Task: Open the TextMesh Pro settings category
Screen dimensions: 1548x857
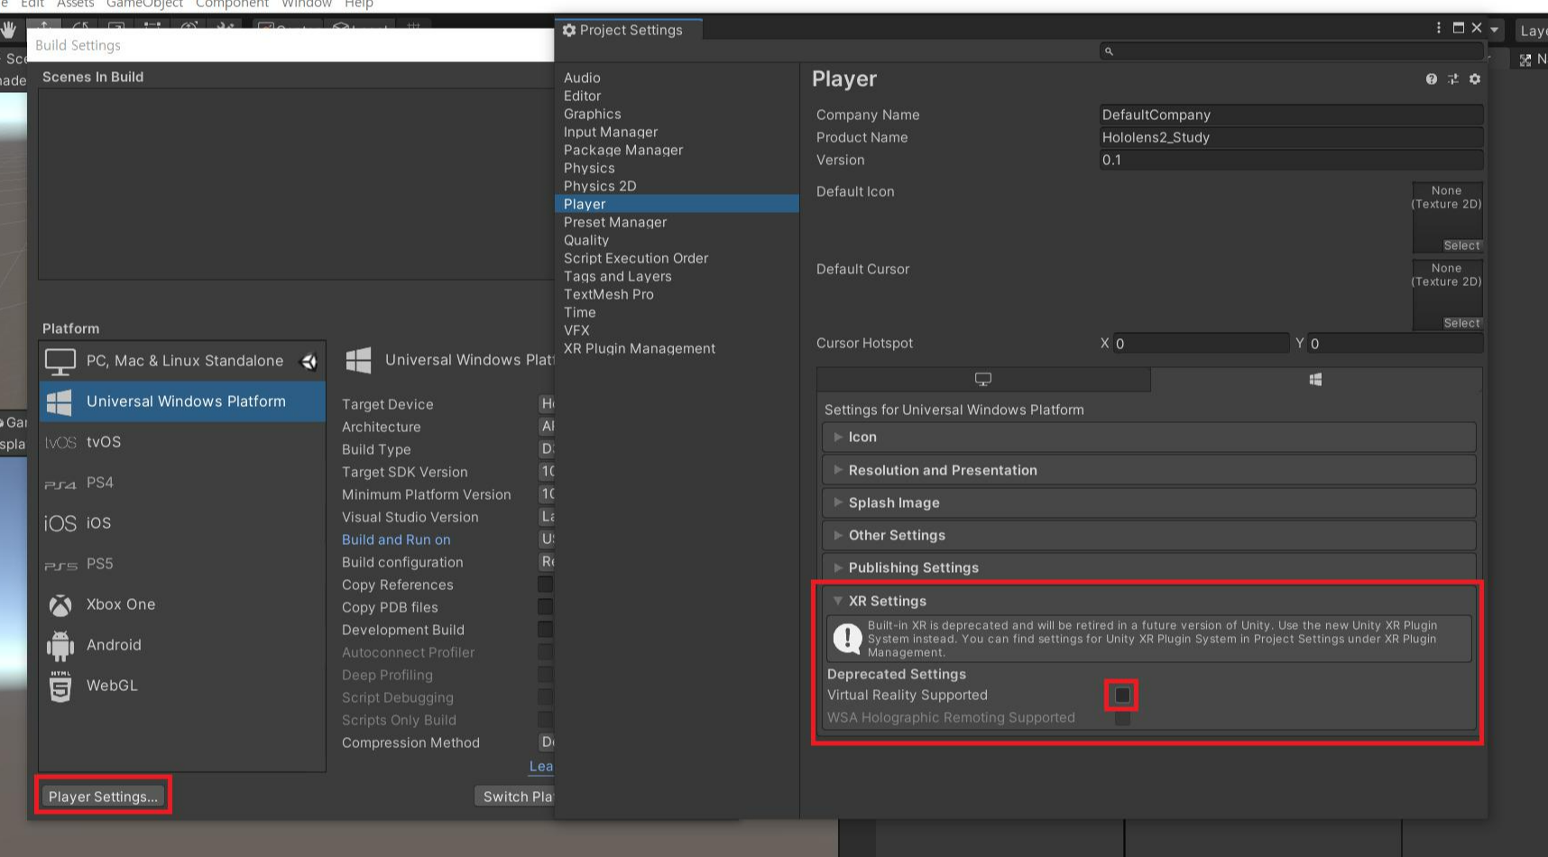Action: click(677, 294)
